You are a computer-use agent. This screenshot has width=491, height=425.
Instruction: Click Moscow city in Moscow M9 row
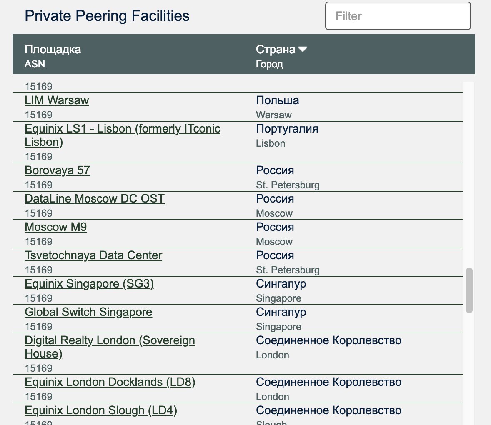[274, 242]
